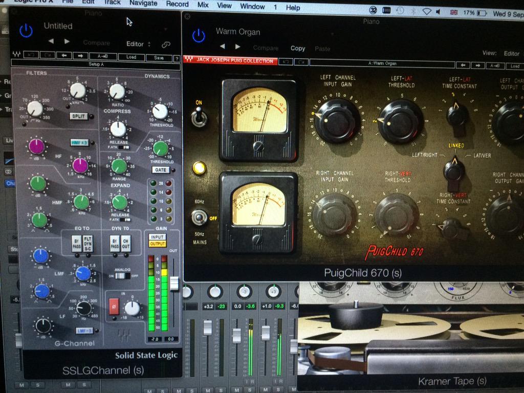Toggle LMF÷3 button
This screenshot has width=524, height=393.
point(84,331)
